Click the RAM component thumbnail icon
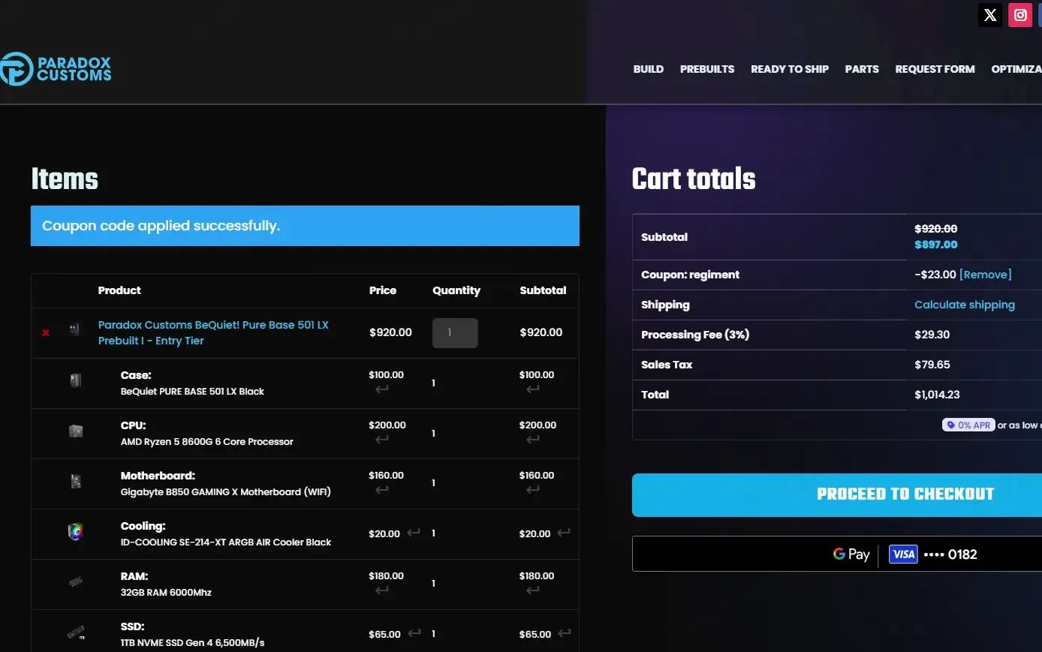This screenshot has width=1042, height=652. click(76, 581)
